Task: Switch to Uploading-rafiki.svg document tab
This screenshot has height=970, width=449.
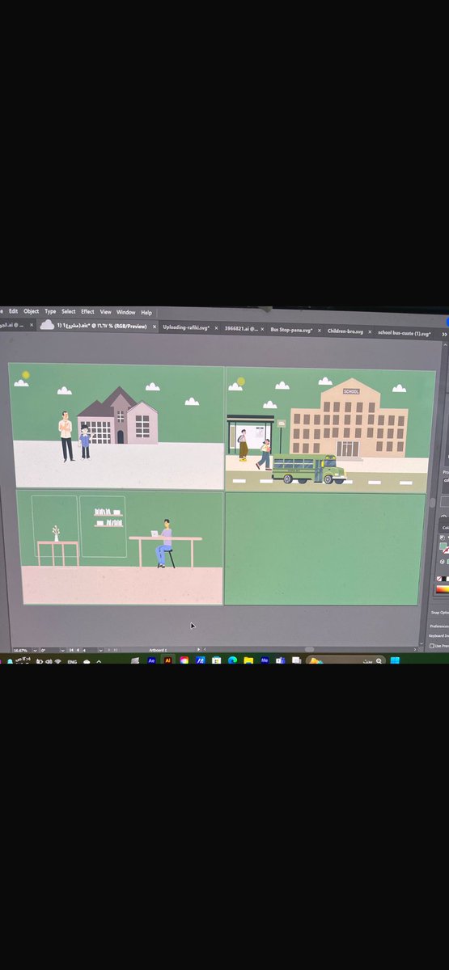Action: click(x=186, y=328)
